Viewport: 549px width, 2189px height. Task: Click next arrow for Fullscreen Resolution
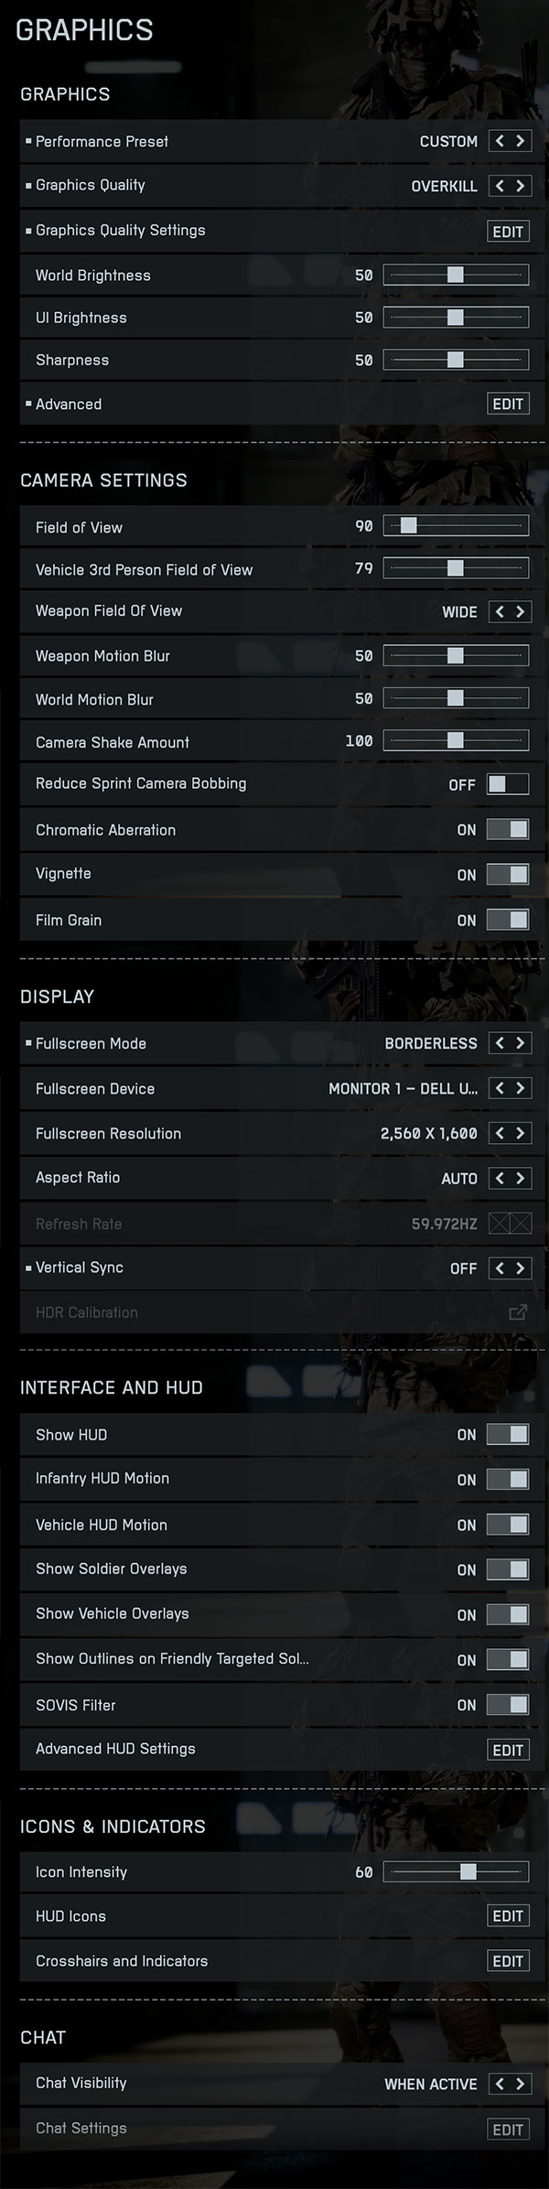coord(521,1134)
